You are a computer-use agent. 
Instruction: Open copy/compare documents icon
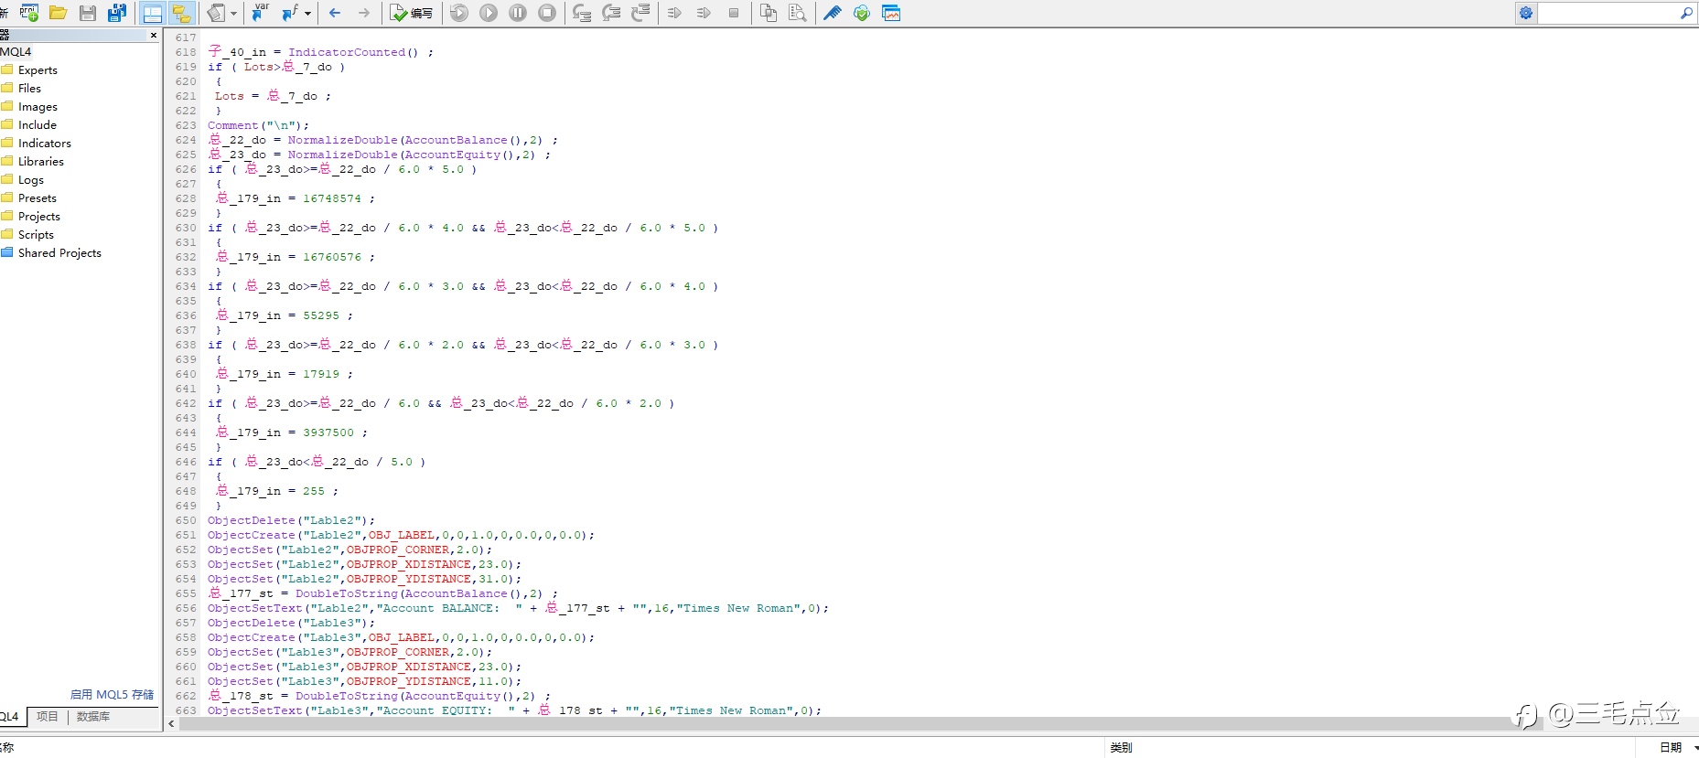pos(769,13)
